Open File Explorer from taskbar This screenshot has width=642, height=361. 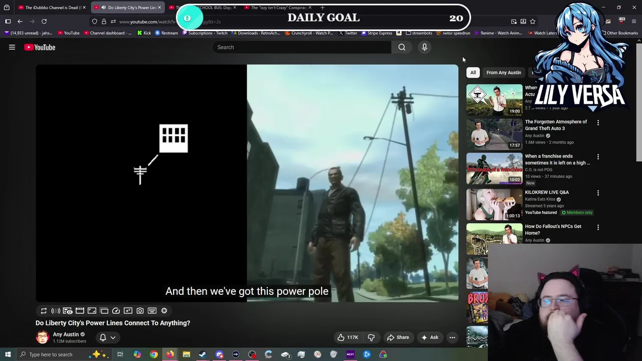pos(186,354)
